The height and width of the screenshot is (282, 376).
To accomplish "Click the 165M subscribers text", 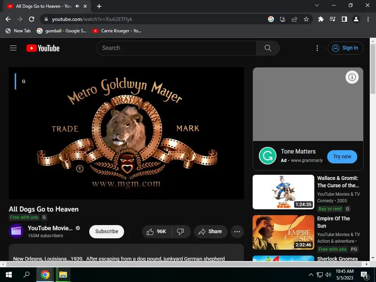I will [x=45, y=235].
